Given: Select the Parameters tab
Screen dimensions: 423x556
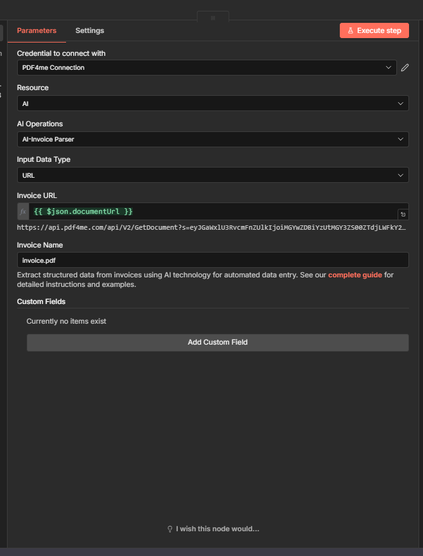Looking at the screenshot, I should tap(36, 30).
